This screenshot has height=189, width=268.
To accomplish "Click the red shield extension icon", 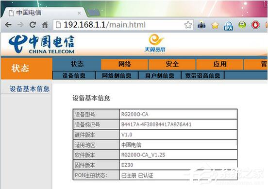I will tap(255, 25).
